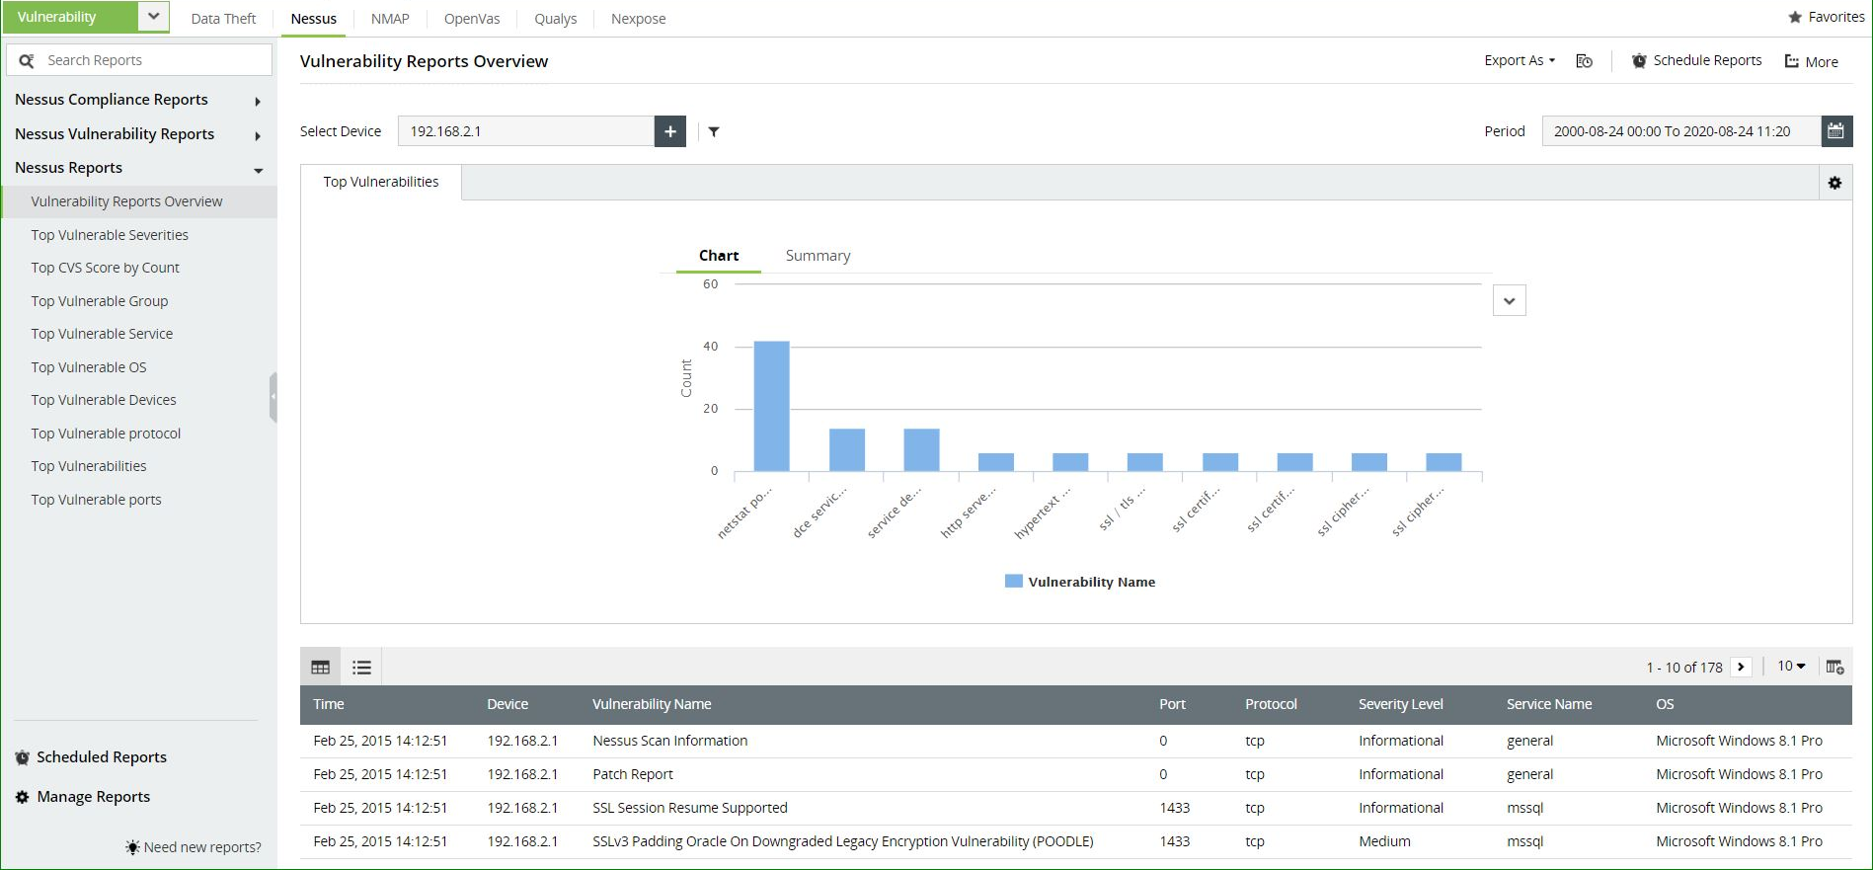
Task: Click Schedule Reports button label
Action: pyautogui.click(x=1708, y=60)
